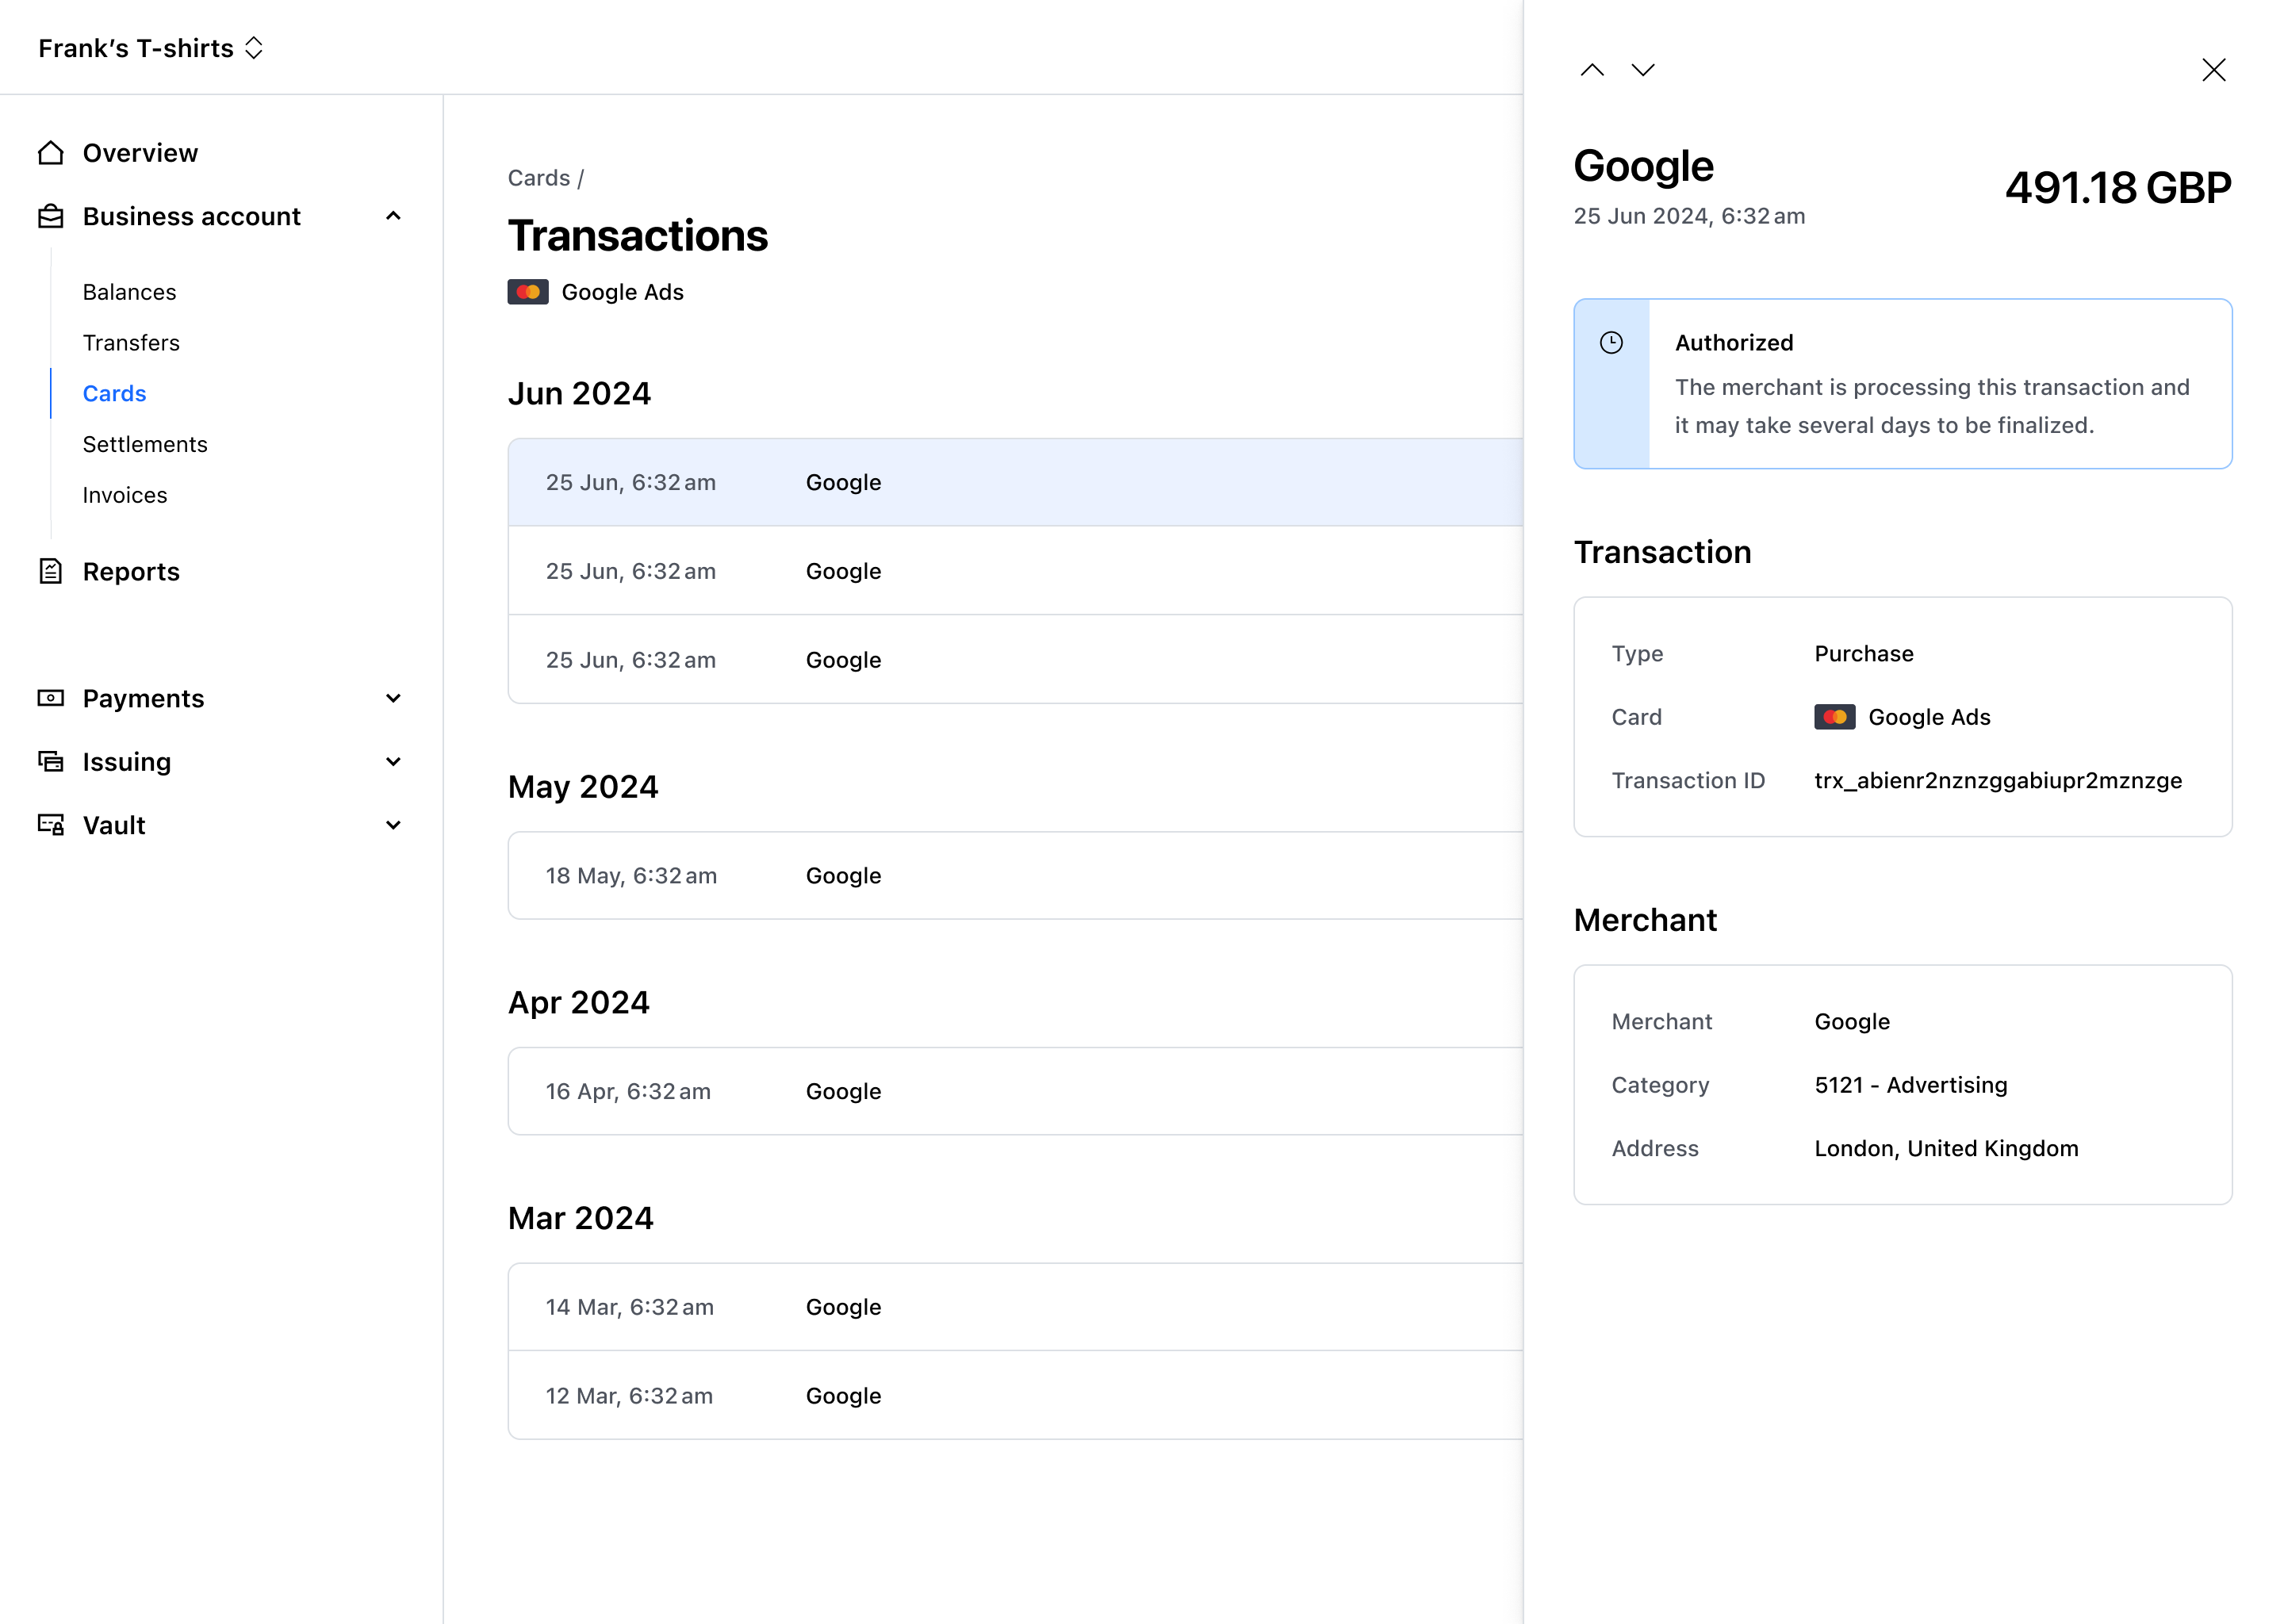Open Balances under Business account
2284x1624 pixels.
[129, 292]
